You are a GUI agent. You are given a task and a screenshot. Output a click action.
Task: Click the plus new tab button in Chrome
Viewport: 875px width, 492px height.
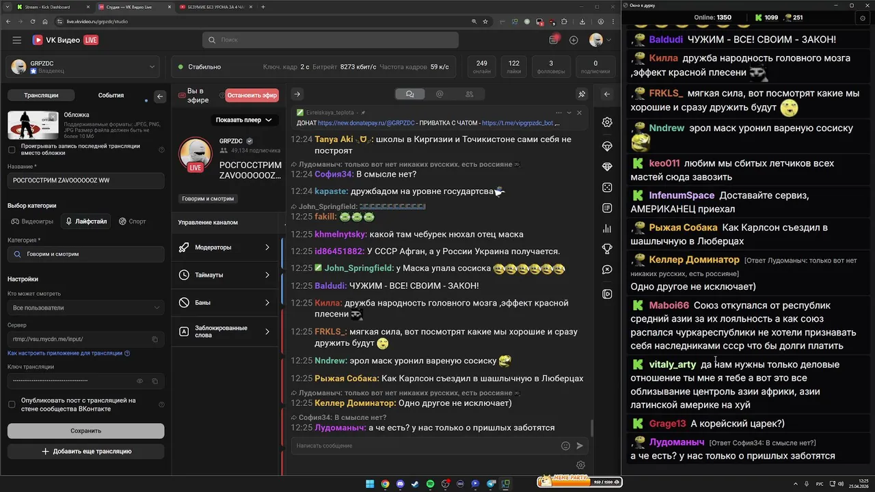[263, 7]
